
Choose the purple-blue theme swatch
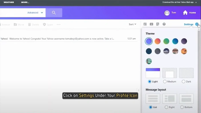click(x=149, y=41)
